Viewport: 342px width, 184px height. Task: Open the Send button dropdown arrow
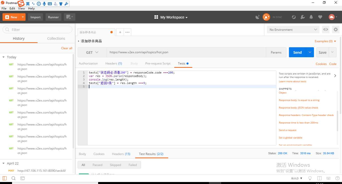310,52
